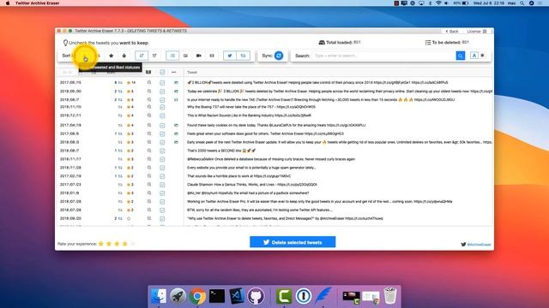
Task: Filter text-only tweets list icon
Action: 172,56
